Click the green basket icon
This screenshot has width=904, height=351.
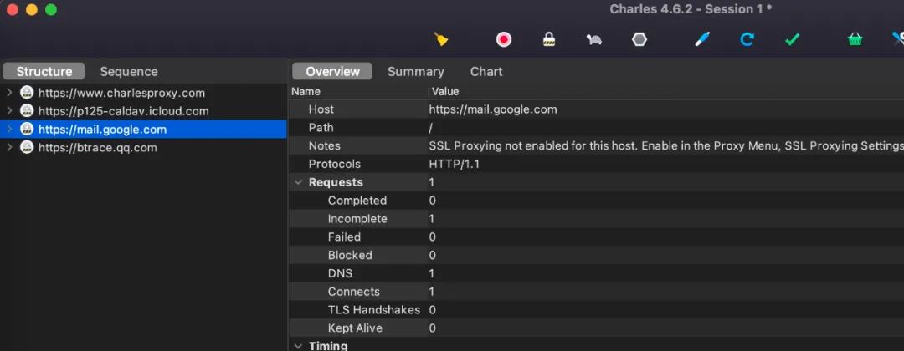coord(855,39)
